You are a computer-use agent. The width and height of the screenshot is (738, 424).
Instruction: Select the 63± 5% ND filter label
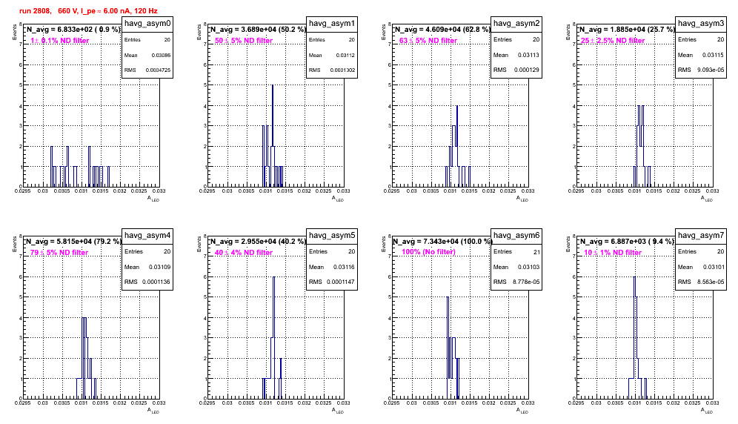click(428, 41)
